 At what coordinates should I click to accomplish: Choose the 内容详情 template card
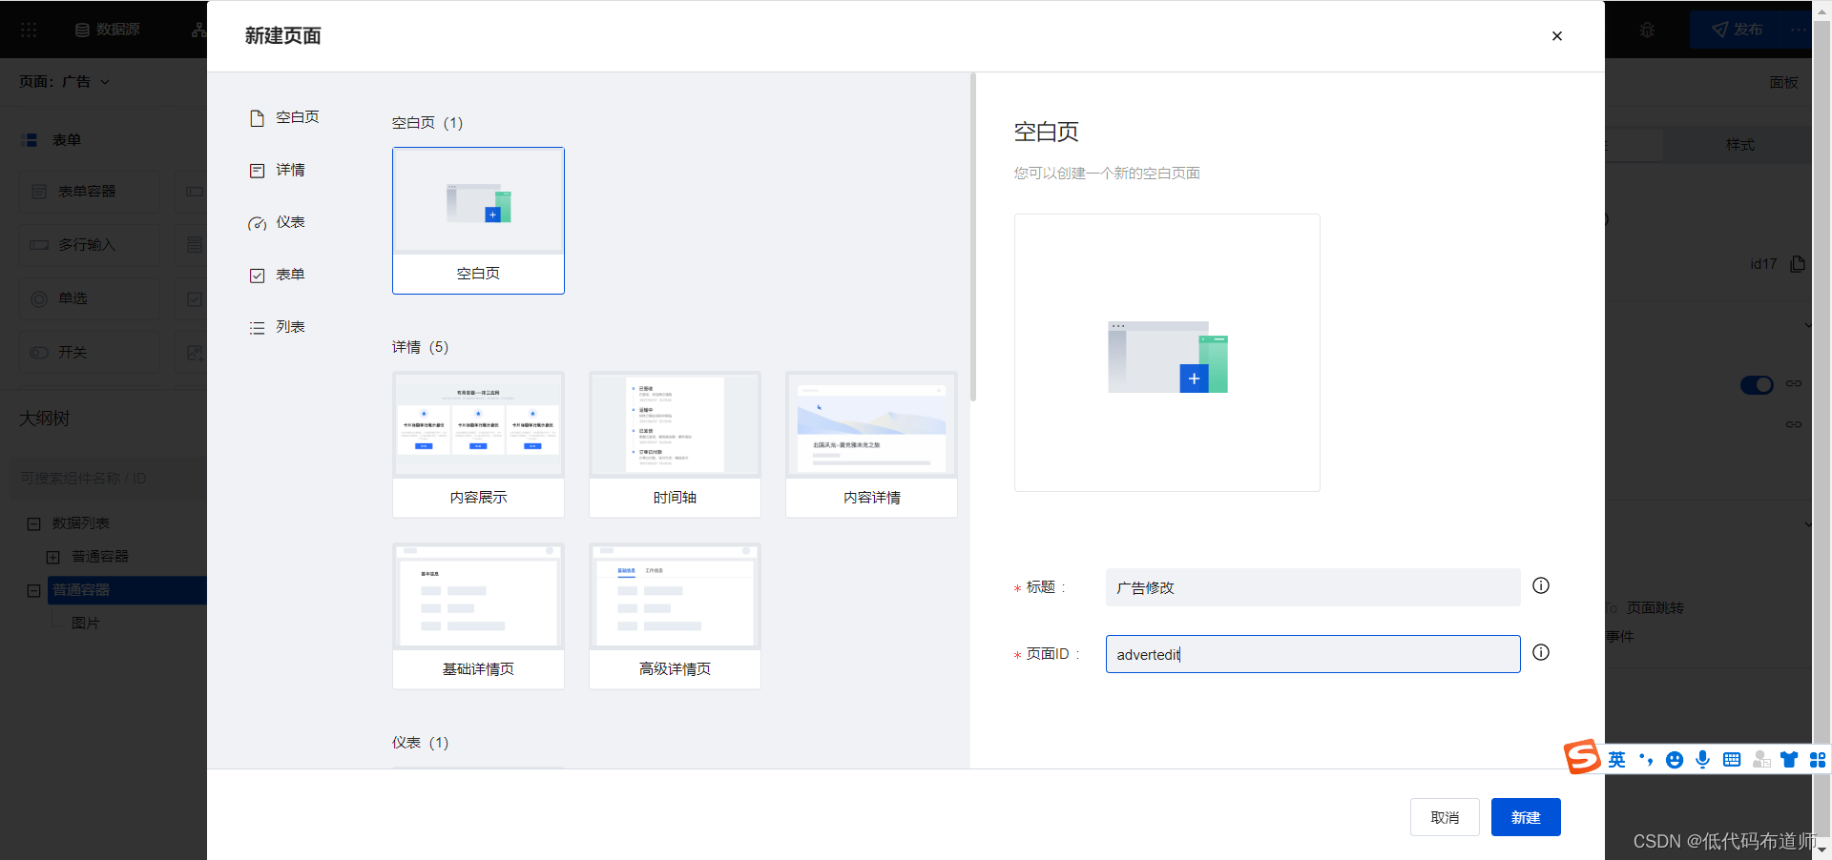point(871,444)
